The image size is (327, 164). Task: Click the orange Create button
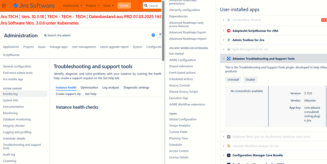click(124, 6)
